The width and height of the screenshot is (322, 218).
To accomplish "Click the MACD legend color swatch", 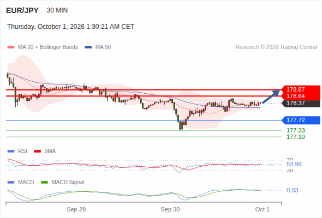I will (x=11, y=183).
